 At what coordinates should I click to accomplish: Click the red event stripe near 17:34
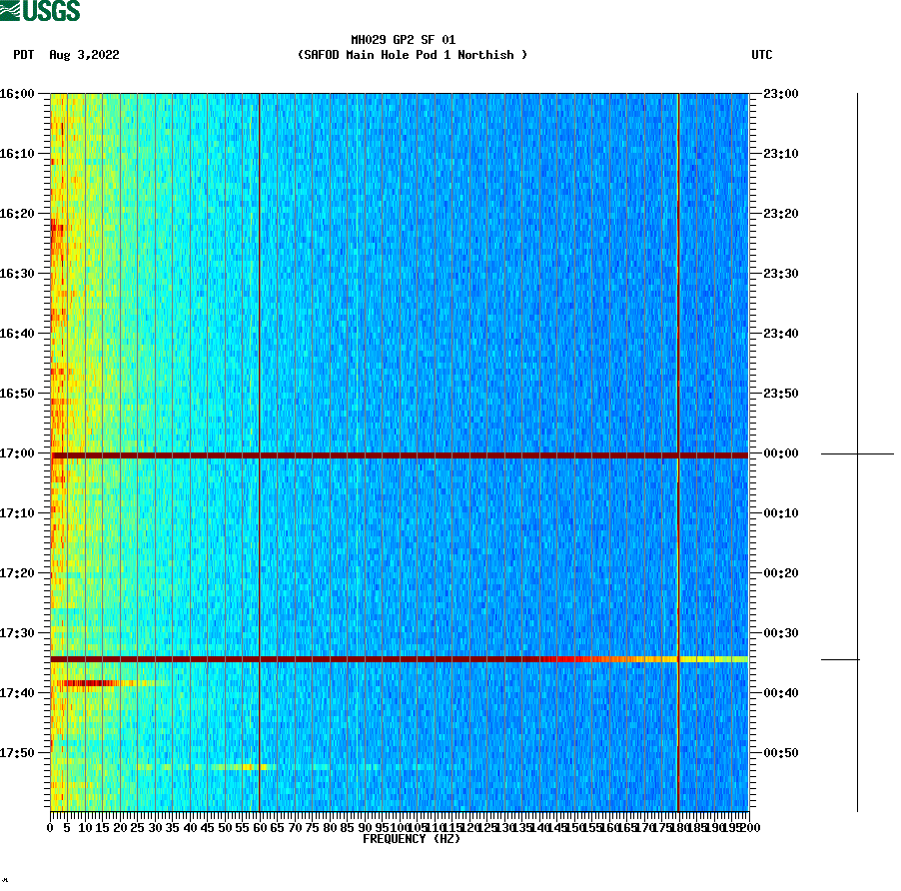click(400, 658)
